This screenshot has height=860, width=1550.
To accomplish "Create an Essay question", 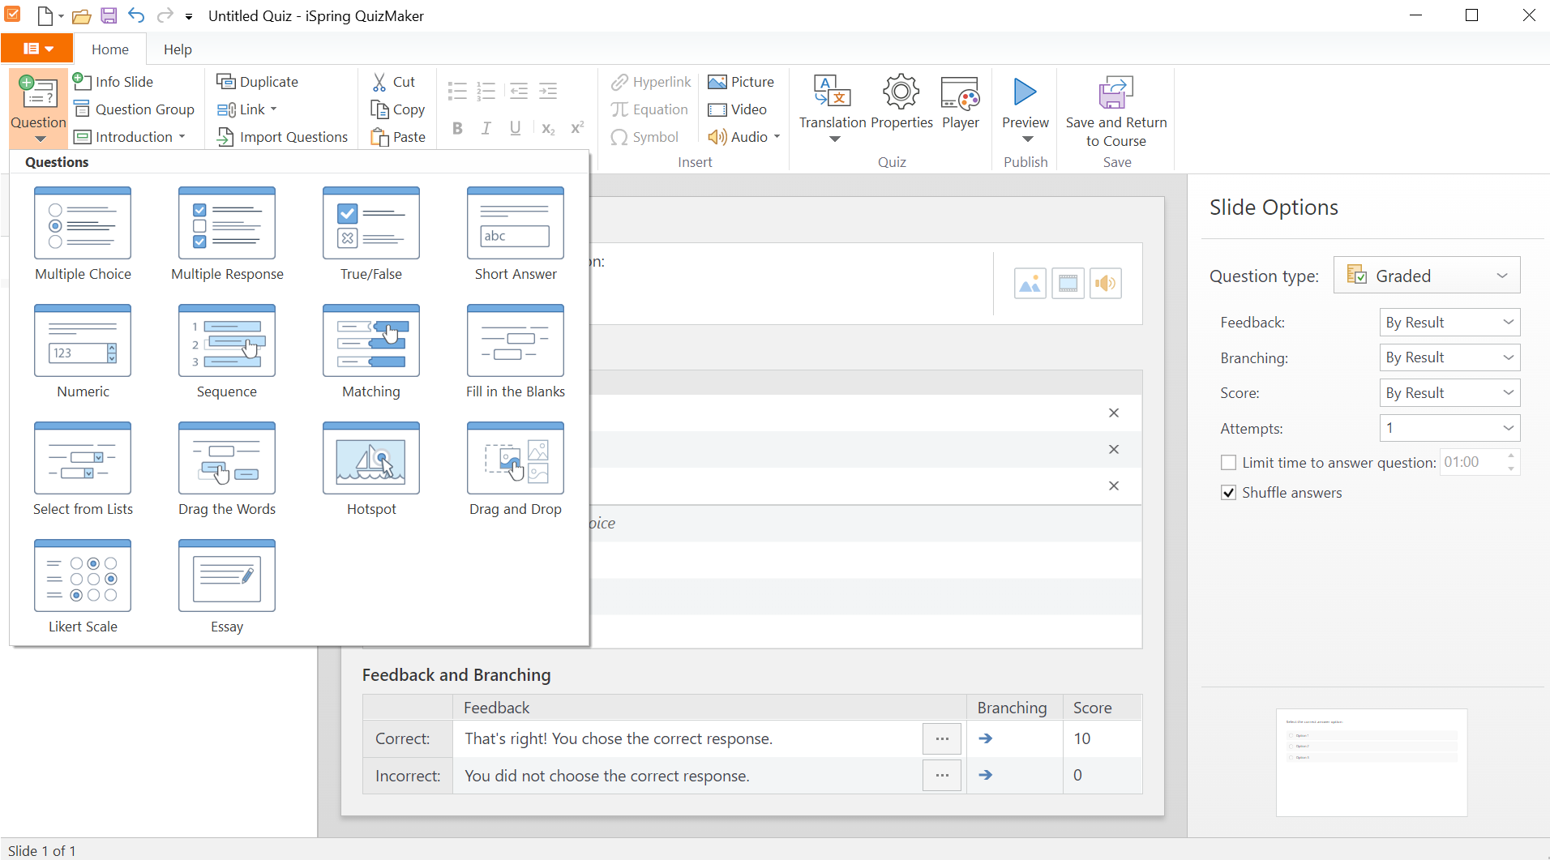I will tap(227, 587).
